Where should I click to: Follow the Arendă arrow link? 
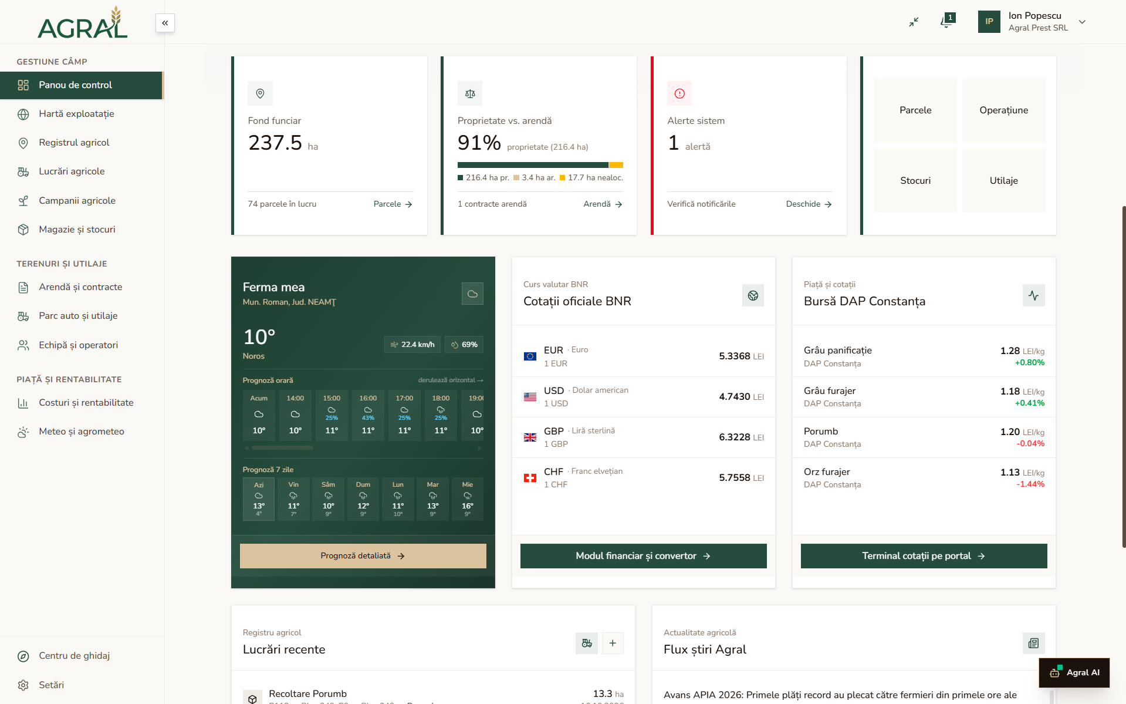coord(603,204)
